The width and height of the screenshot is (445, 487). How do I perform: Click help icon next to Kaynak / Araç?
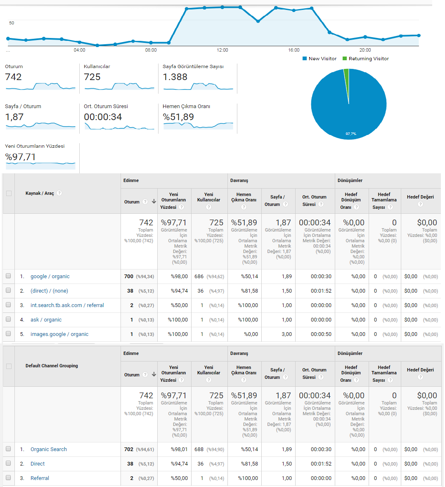[59, 193]
